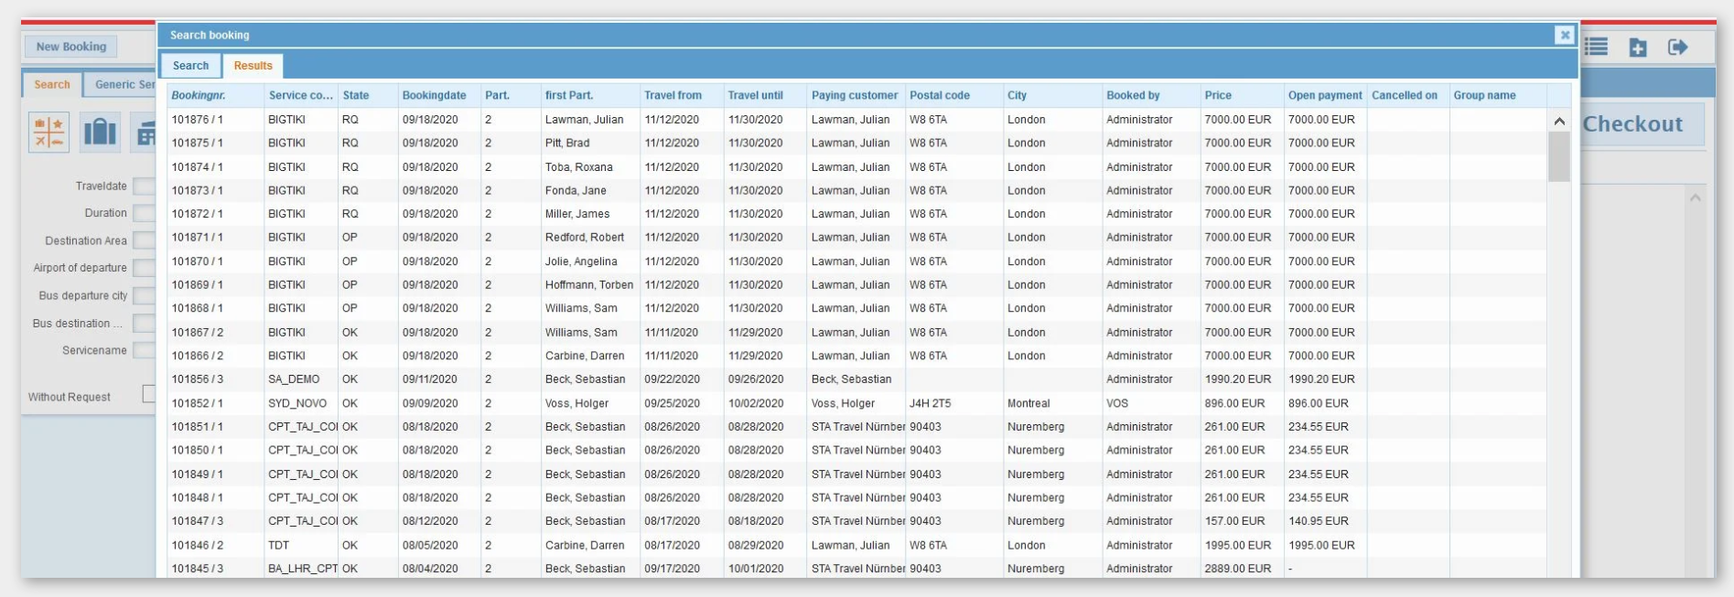Open the background Search tab

tap(52, 84)
